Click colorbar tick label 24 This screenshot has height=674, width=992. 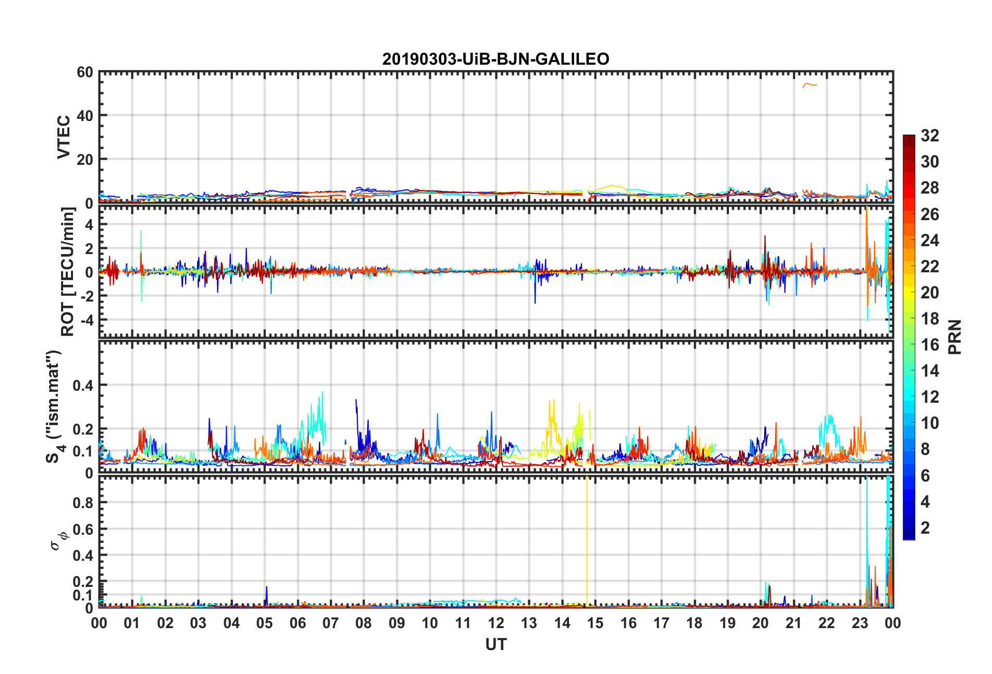tap(930, 240)
